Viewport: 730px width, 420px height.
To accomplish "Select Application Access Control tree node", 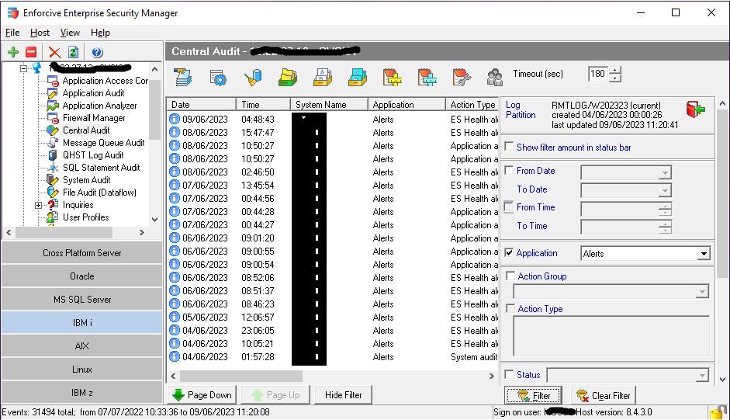I will point(106,81).
